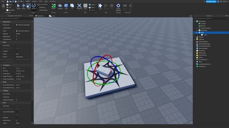Open the FILE menu
229x128 pixels.
tap(3, 1)
